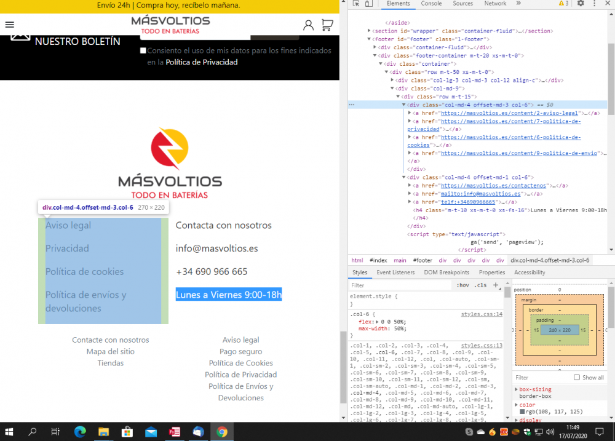Expand the col-lg-3 col-md-3 div node
Screen dimensions: 615x441
pos(392,80)
